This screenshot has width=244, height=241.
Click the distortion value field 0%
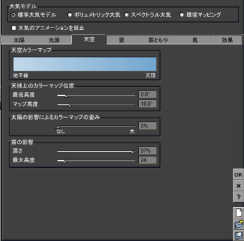(x=148, y=126)
